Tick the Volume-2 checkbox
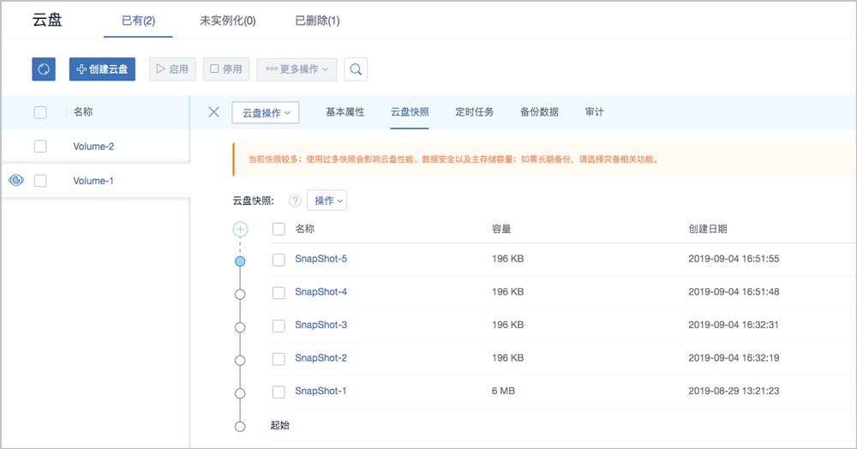857x449 pixels. pos(40,147)
